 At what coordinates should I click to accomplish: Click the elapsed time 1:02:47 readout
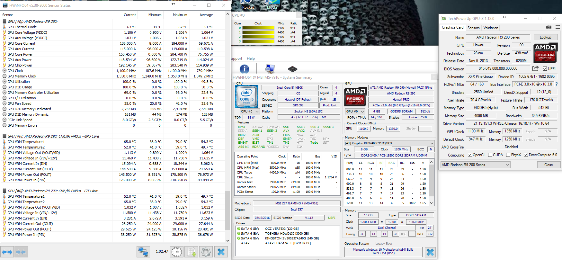click(162, 251)
